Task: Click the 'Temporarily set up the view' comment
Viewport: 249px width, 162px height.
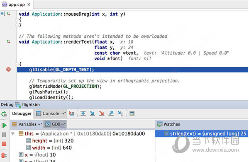Action: (x=105, y=81)
